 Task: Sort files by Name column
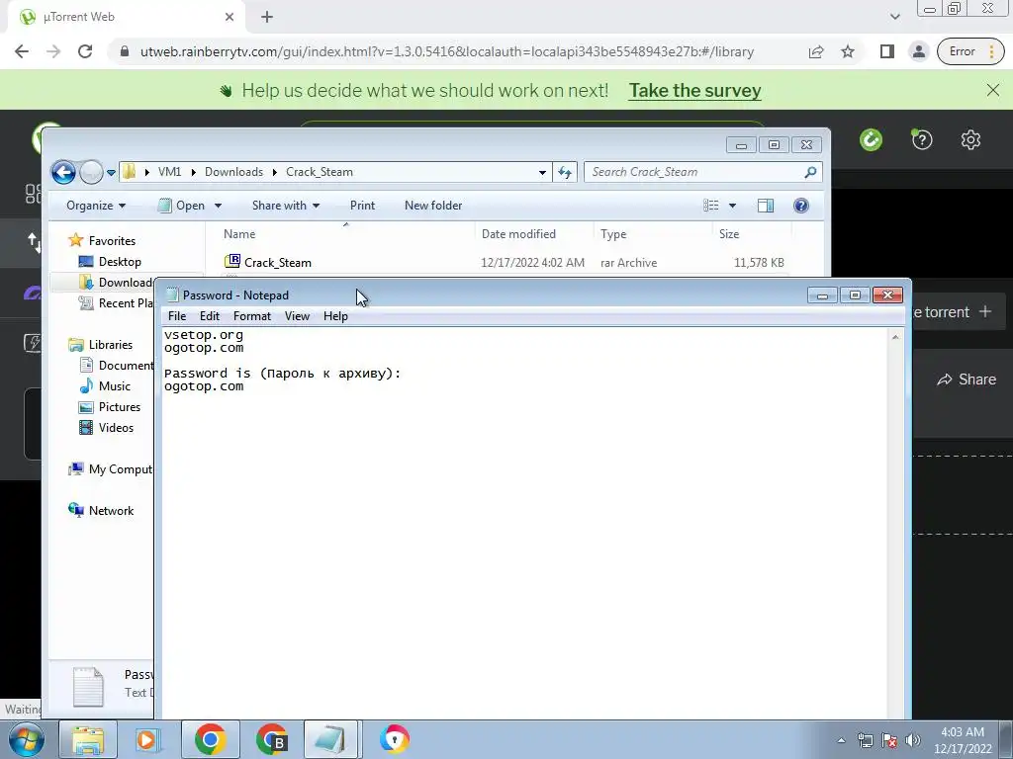345,233
